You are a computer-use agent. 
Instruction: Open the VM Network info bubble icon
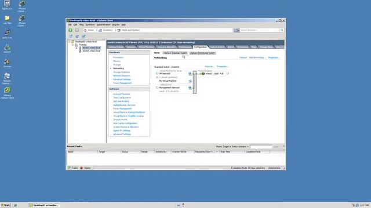157,73
